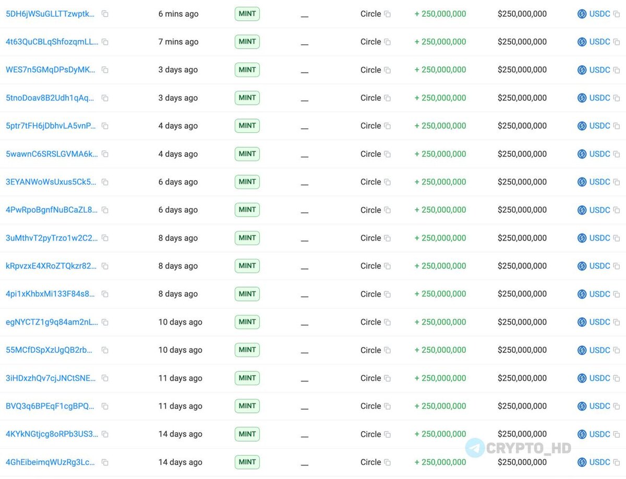Screen dimensions: 626x479
Task: Copy Circle address in 55MCfDSpXzUgQB2rb row
Action: point(387,350)
